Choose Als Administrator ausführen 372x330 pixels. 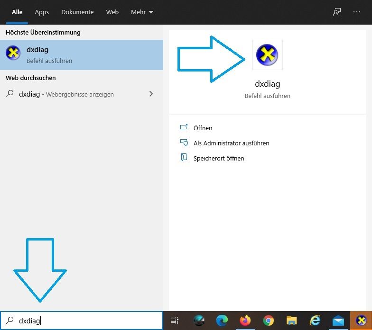click(231, 143)
